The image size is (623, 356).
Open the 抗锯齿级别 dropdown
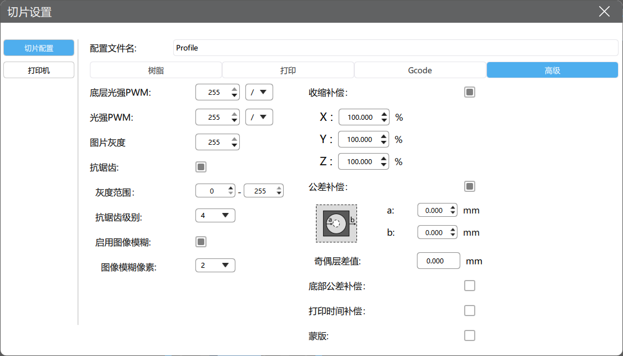pos(215,216)
